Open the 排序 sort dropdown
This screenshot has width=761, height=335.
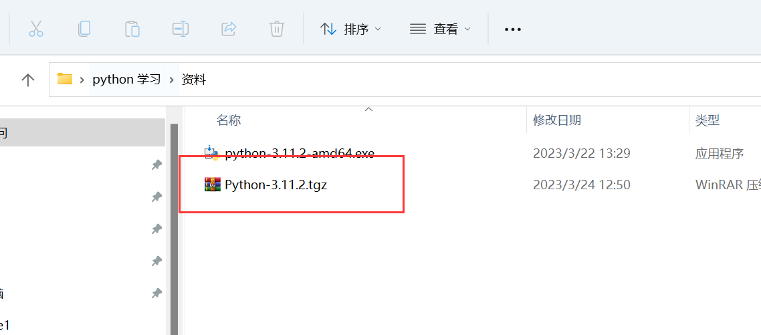350,29
